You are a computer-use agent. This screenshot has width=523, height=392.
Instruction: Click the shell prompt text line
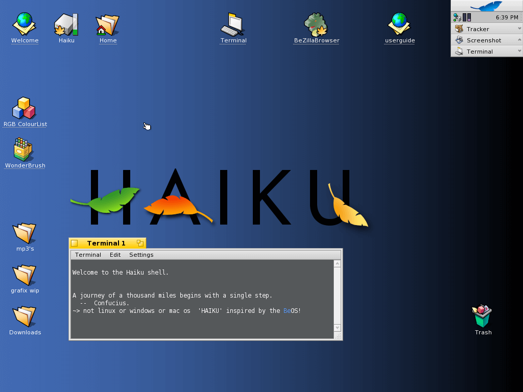coord(187,311)
